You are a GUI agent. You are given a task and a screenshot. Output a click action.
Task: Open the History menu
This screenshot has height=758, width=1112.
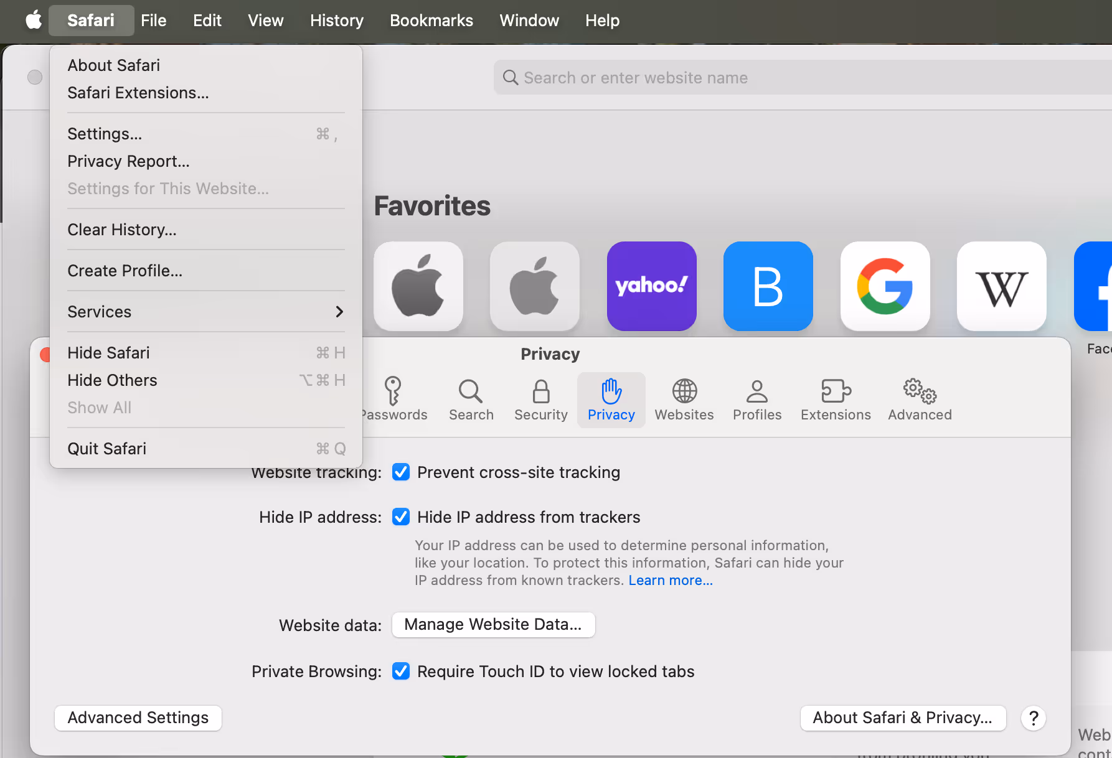coord(336,20)
